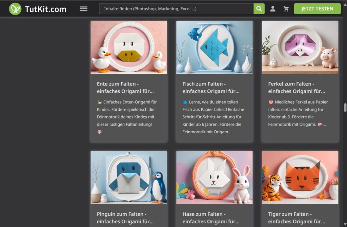Focus the Inhalte finden search field
Viewport: 347px width, 227px height.
point(176,9)
